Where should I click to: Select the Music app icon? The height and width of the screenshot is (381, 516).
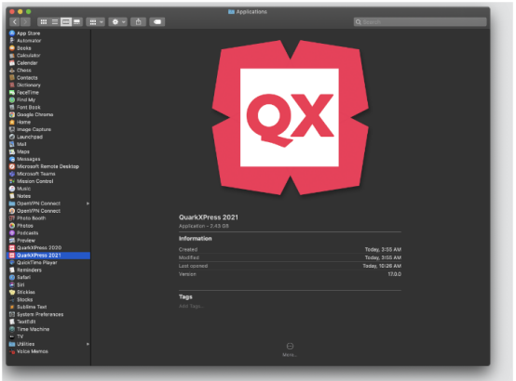[12, 189]
